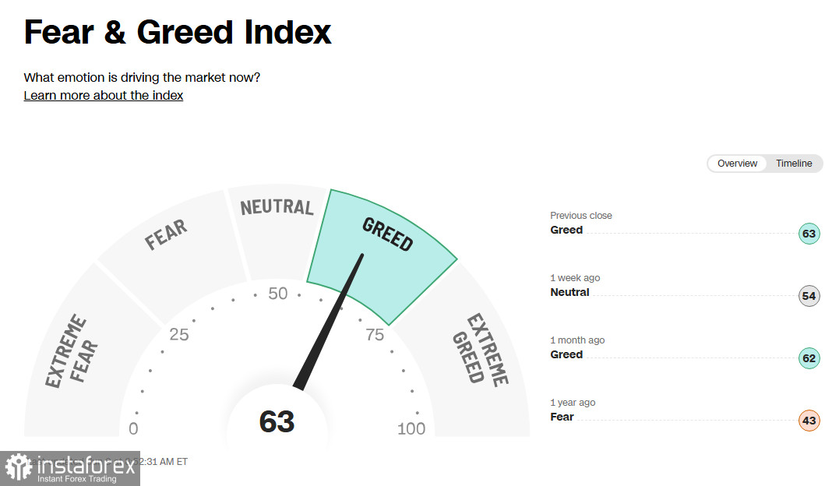Select the Overview tab

tap(737, 163)
